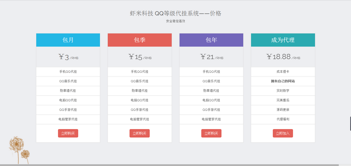Click 完美售后 row in 成为代理 card

283,100
